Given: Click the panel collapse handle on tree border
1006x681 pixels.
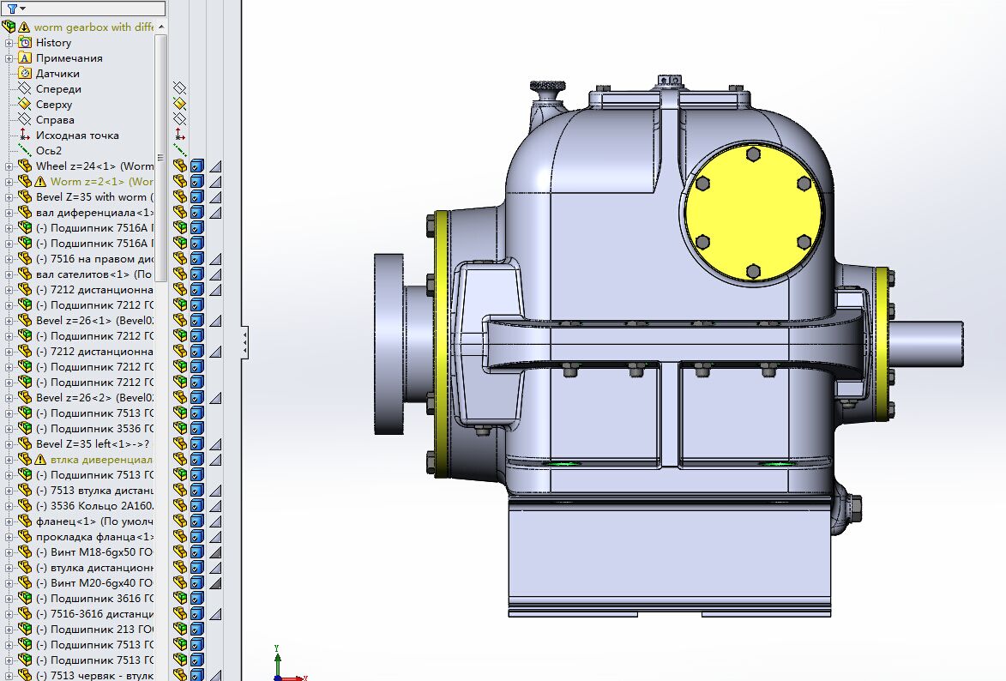Looking at the screenshot, I should click(x=245, y=342).
